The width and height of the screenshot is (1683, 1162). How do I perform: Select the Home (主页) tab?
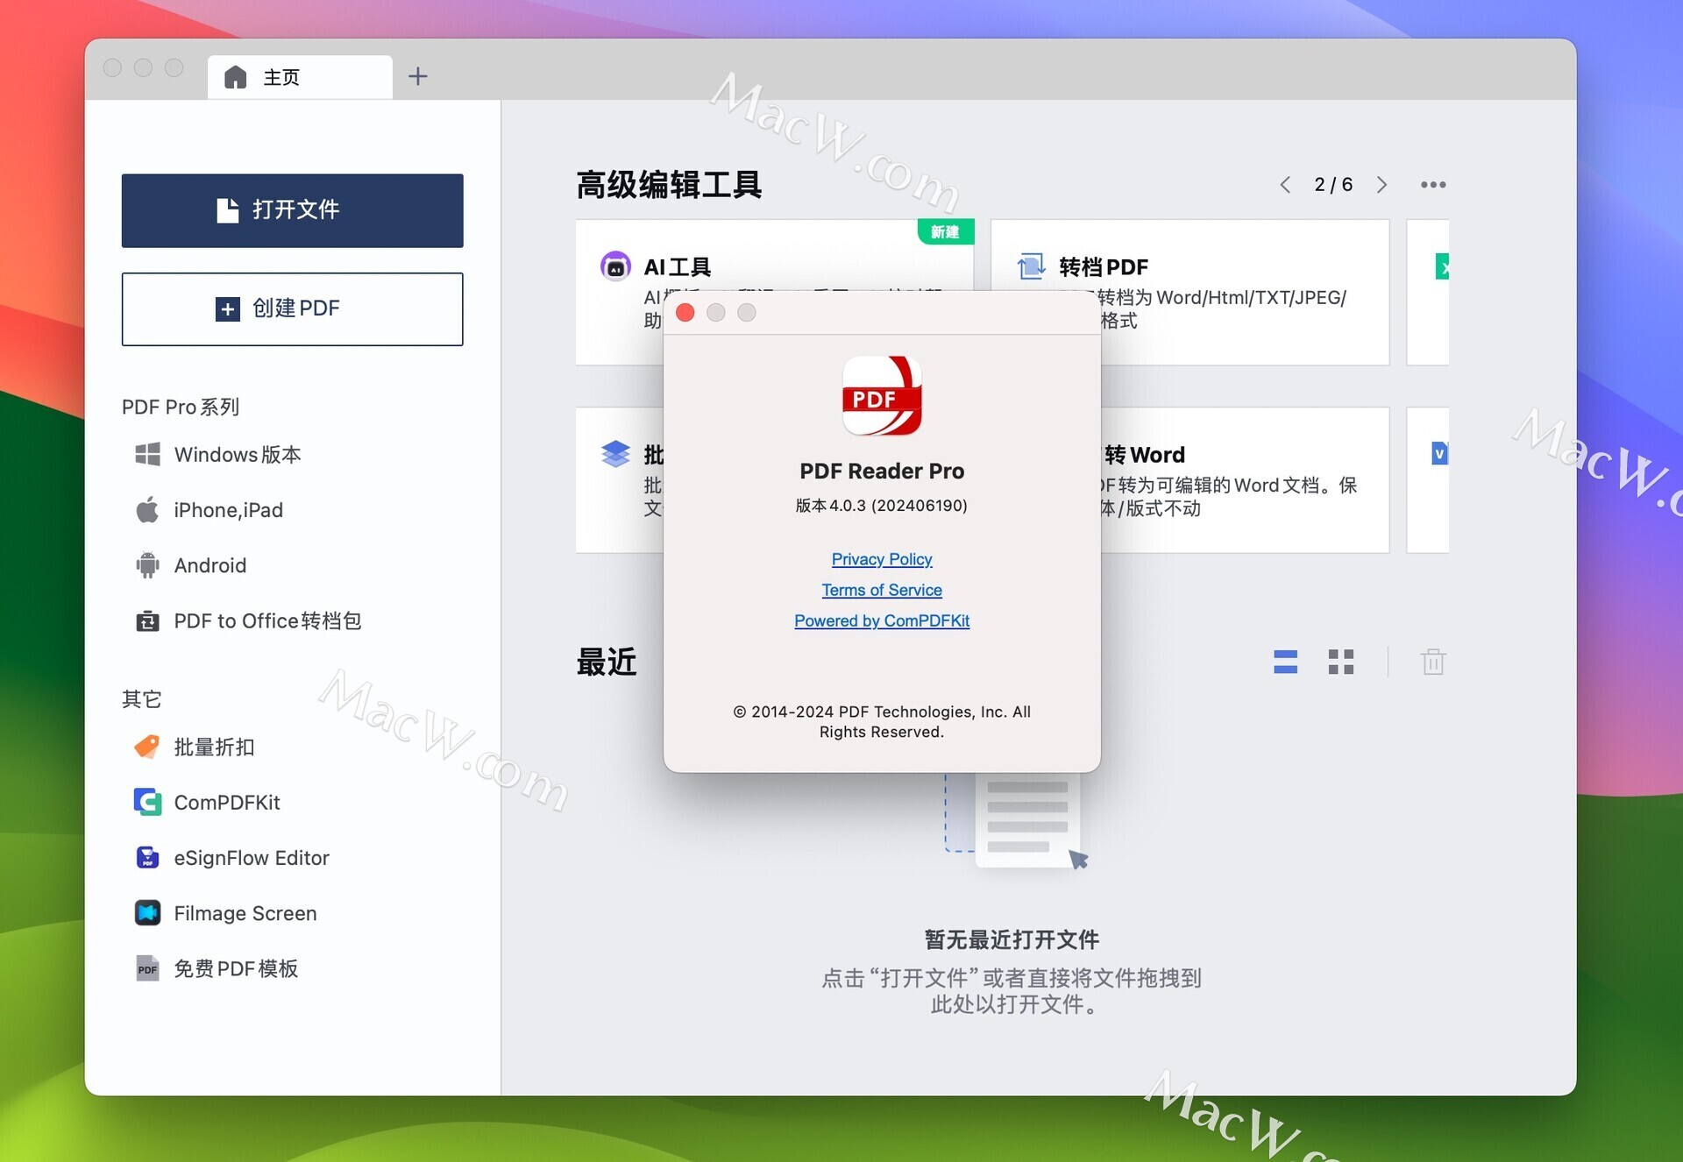click(300, 77)
